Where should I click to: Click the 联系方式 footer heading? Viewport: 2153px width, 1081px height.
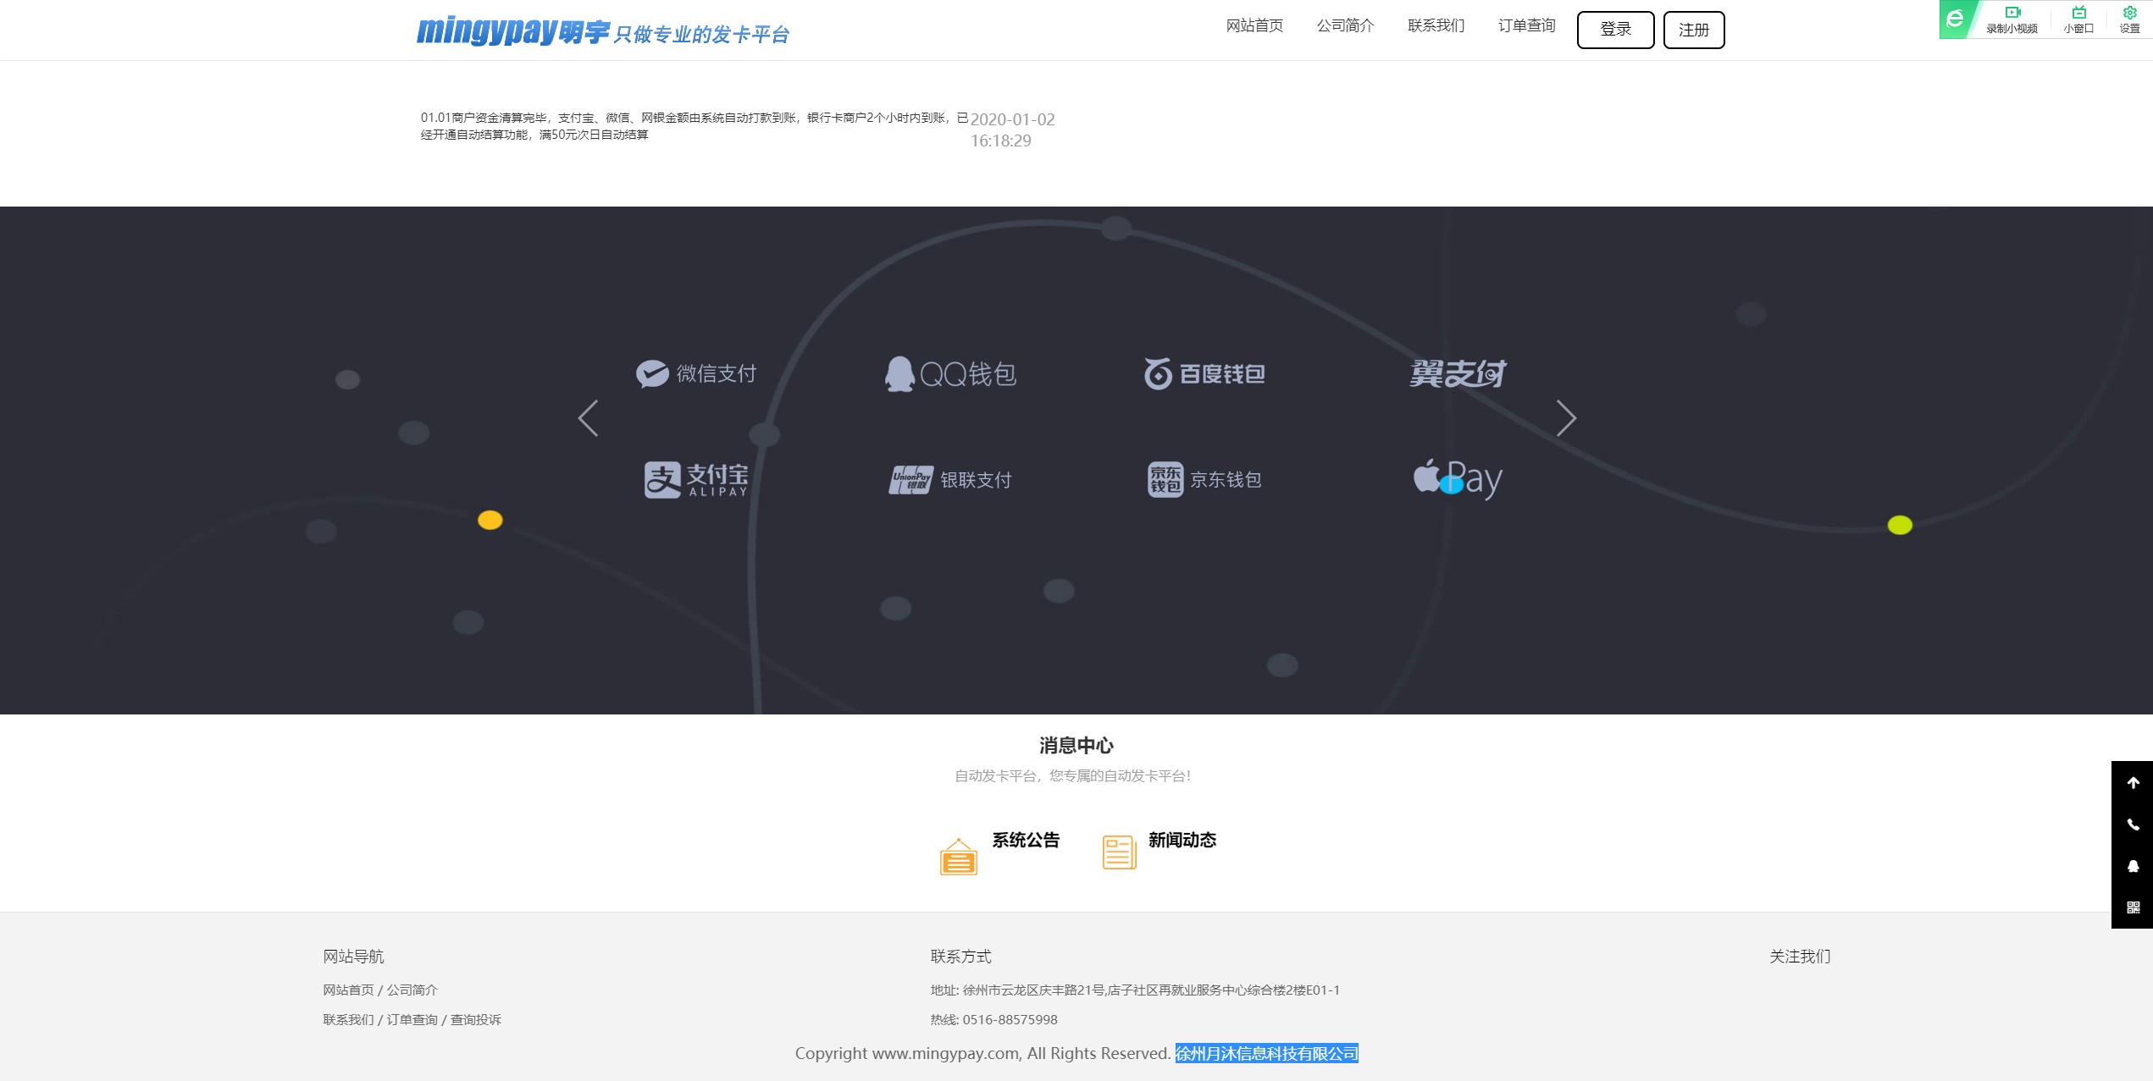click(960, 957)
